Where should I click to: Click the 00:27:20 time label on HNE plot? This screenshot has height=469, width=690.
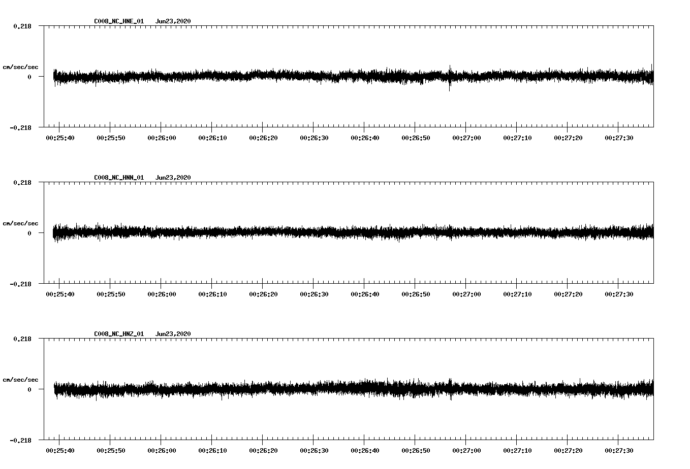pos(568,138)
